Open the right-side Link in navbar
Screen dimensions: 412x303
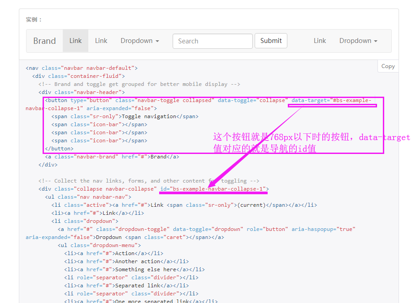pos(320,41)
